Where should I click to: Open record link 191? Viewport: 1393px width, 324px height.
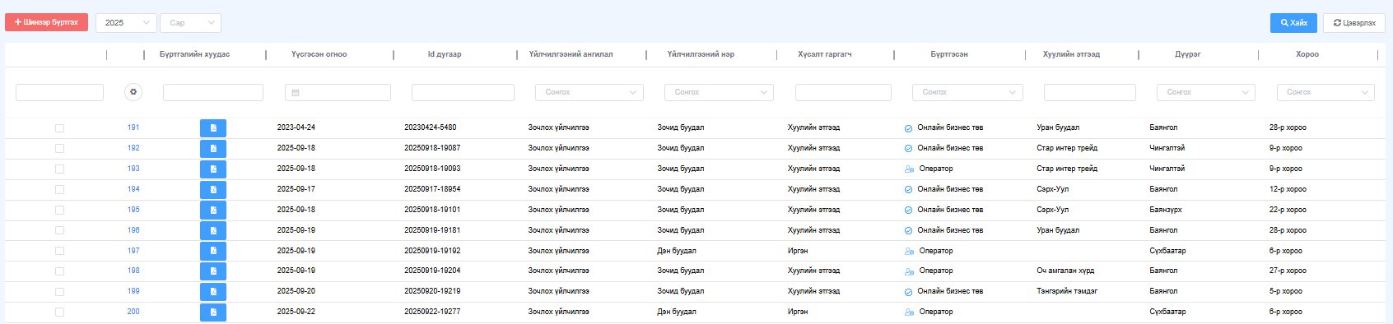(133, 127)
